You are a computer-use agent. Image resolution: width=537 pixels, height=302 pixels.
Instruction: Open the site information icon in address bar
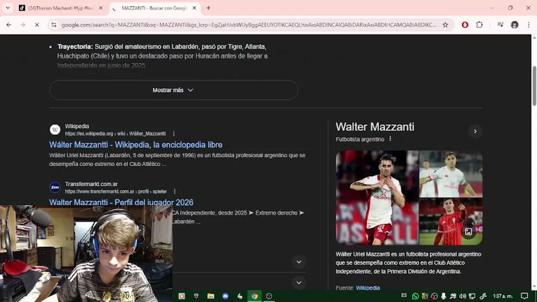[54, 25]
